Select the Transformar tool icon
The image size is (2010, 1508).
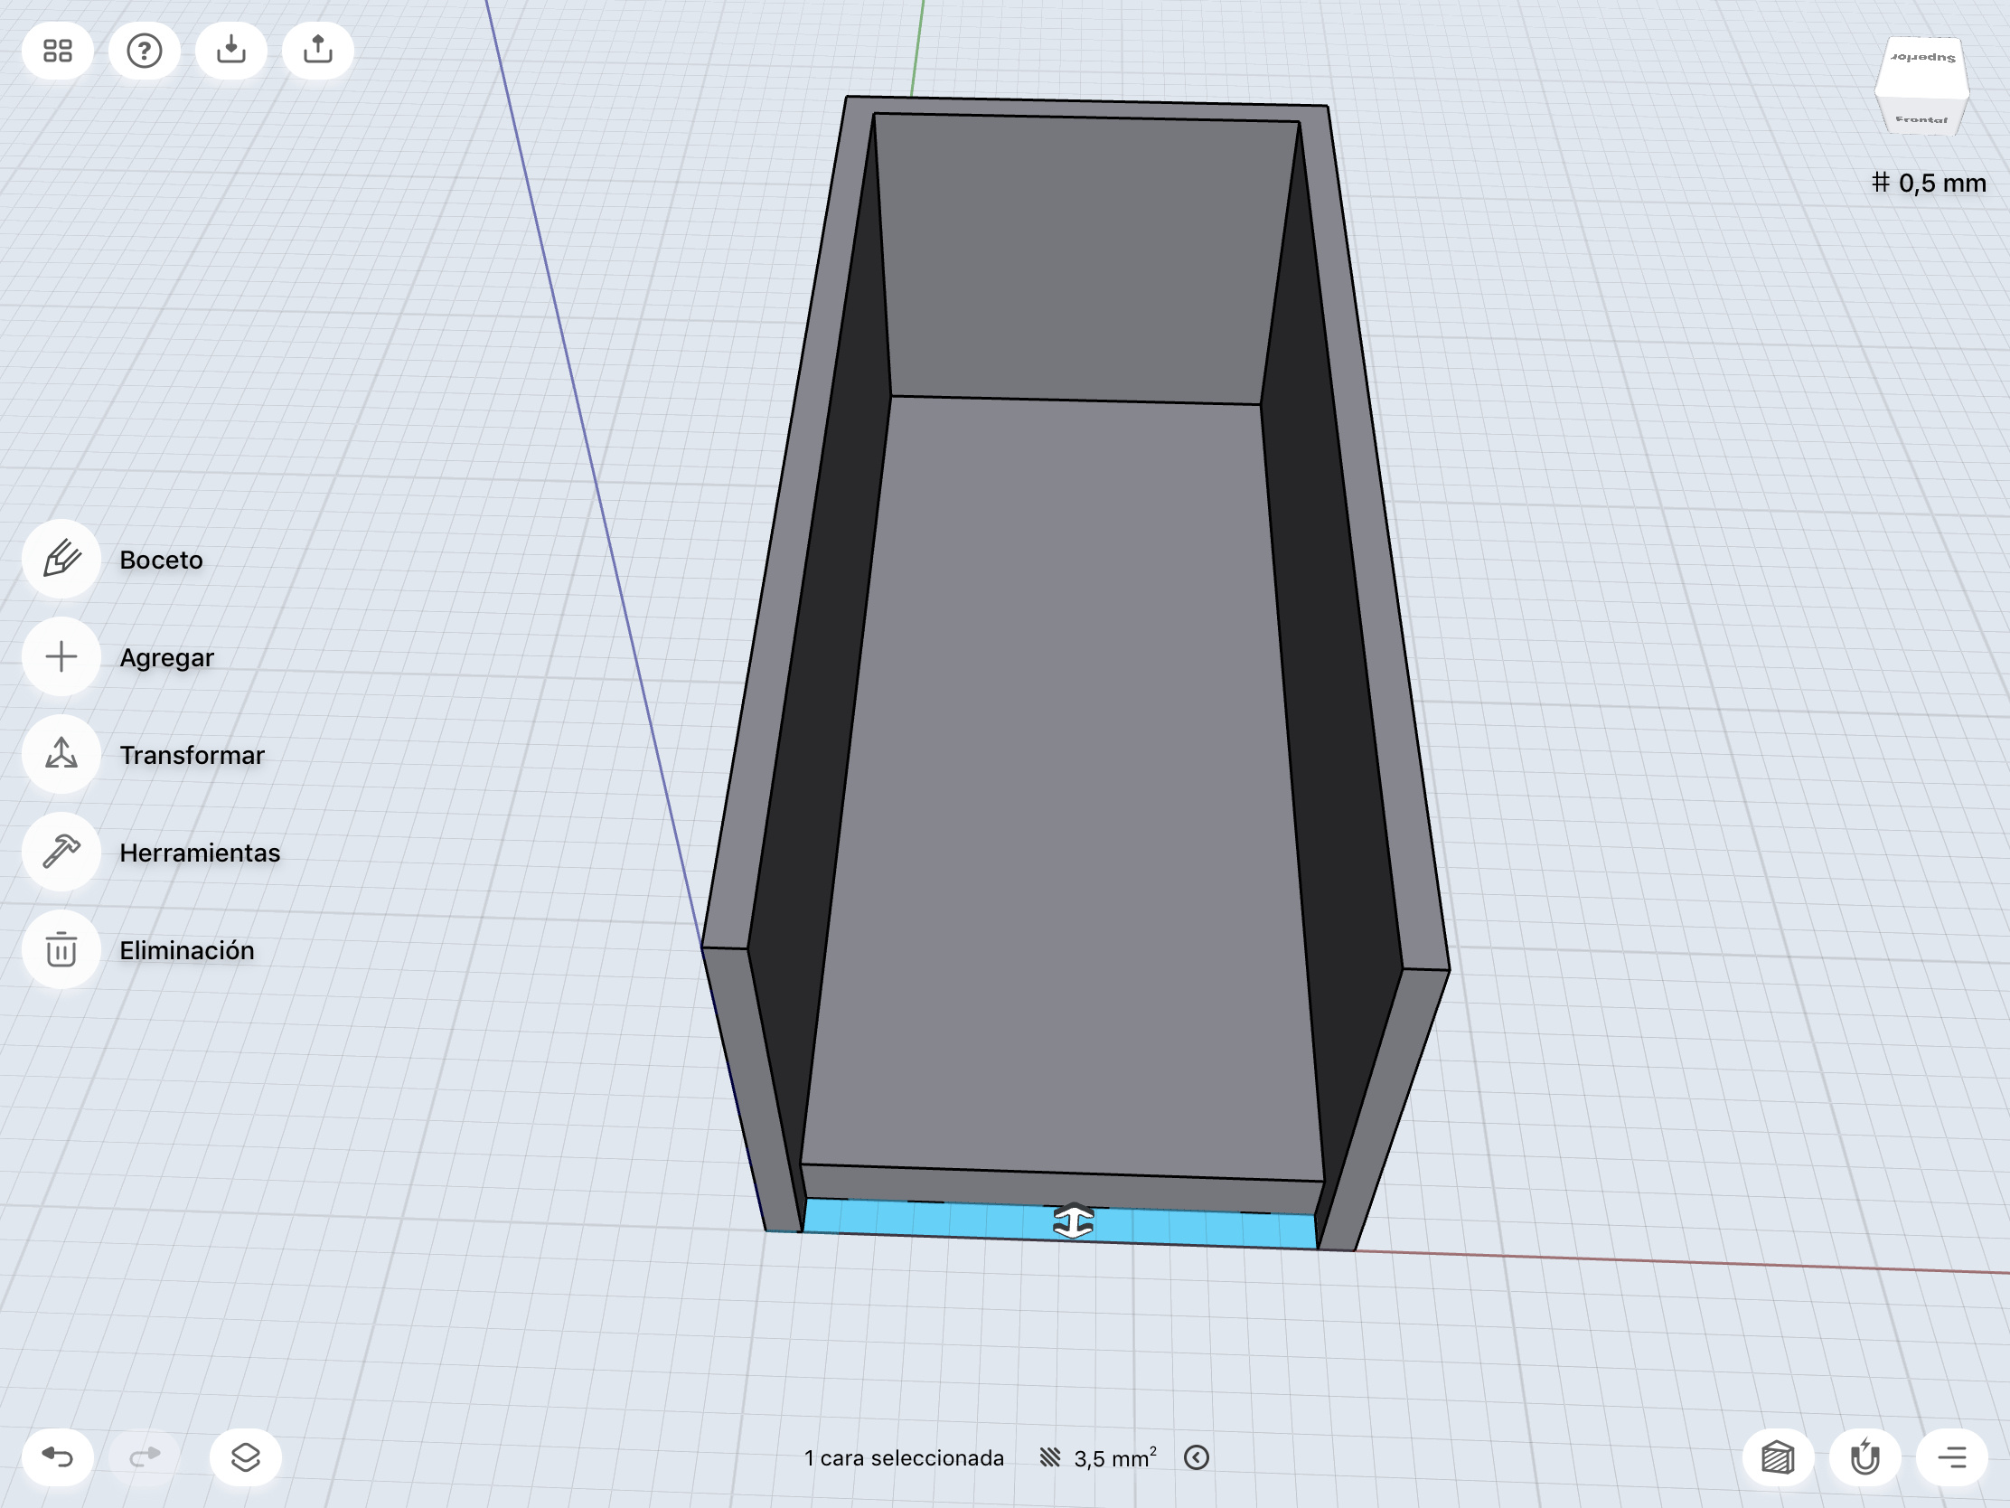click(x=61, y=755)
